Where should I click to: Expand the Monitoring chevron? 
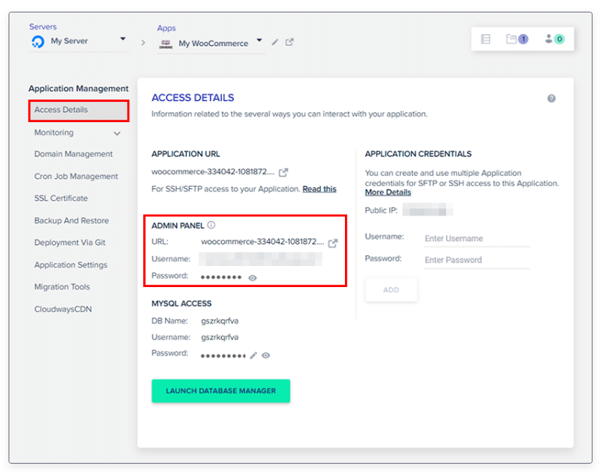[117, 134]
